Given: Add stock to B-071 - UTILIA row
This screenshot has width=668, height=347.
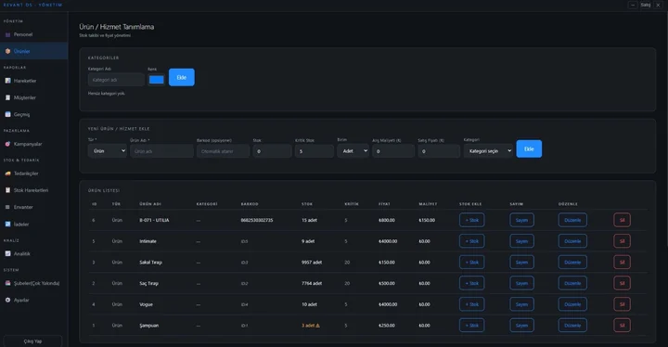Looking at the screenshot, I should pyautogui.click(x=471, y=220).
